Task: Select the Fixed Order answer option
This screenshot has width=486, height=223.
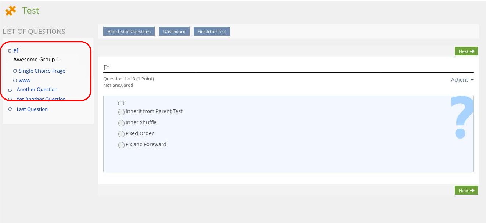Action: click(x=121, y=134)
